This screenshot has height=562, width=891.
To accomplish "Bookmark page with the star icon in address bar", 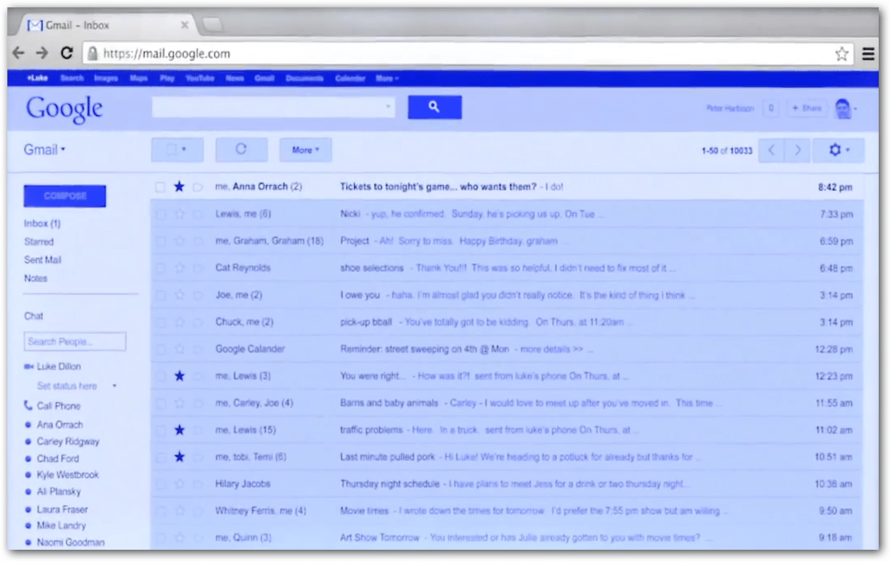I will [841, 54].
